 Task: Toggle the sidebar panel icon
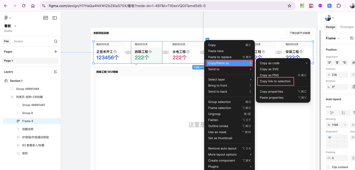[55, 18]
